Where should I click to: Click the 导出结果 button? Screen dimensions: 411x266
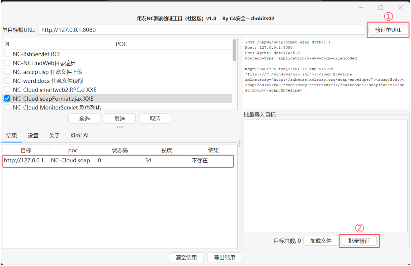pyautogui.click(x=225, y=258)
